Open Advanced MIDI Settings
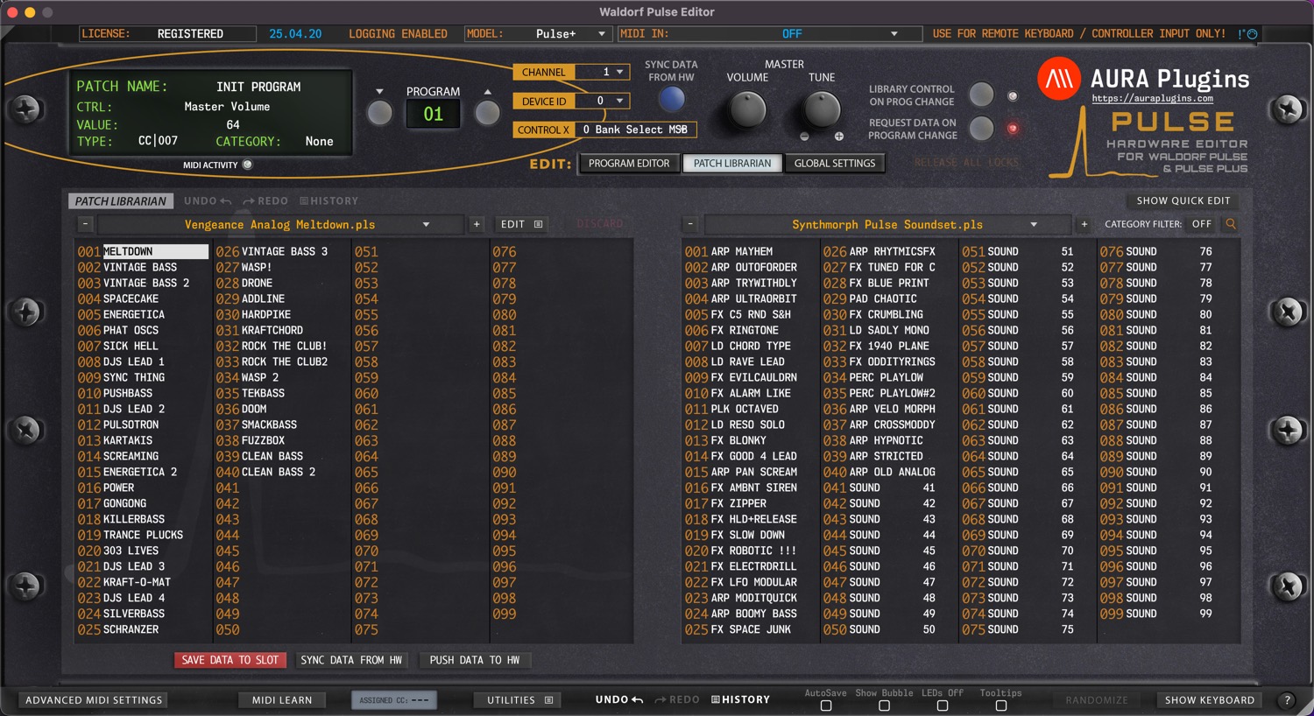1314x716 pixels. coord(94,700)
